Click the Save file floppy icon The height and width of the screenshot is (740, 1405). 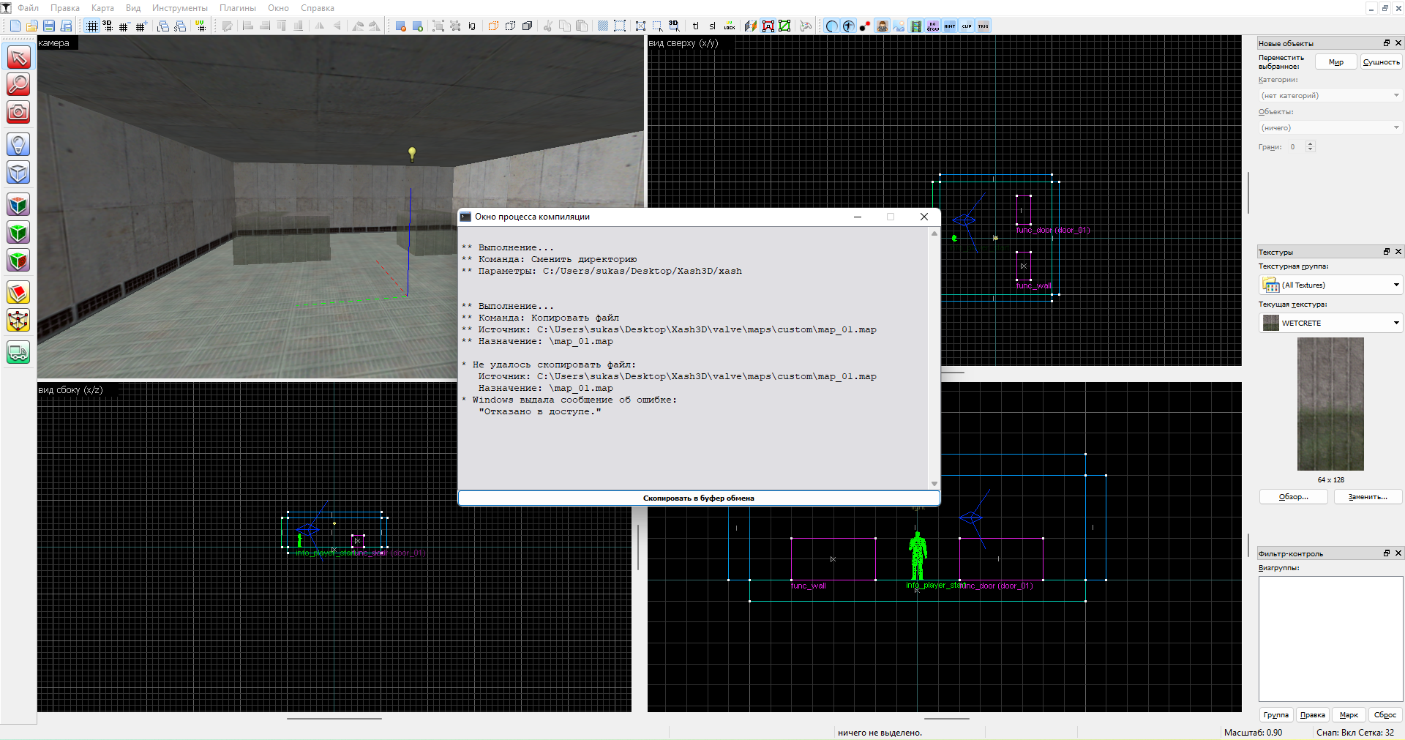point(49,26)
